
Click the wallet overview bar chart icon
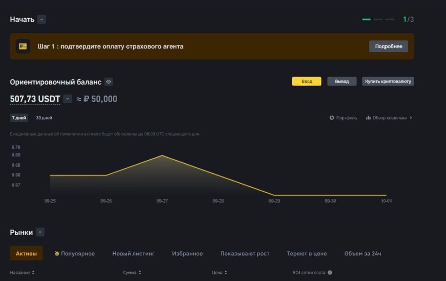pos(368,118)
